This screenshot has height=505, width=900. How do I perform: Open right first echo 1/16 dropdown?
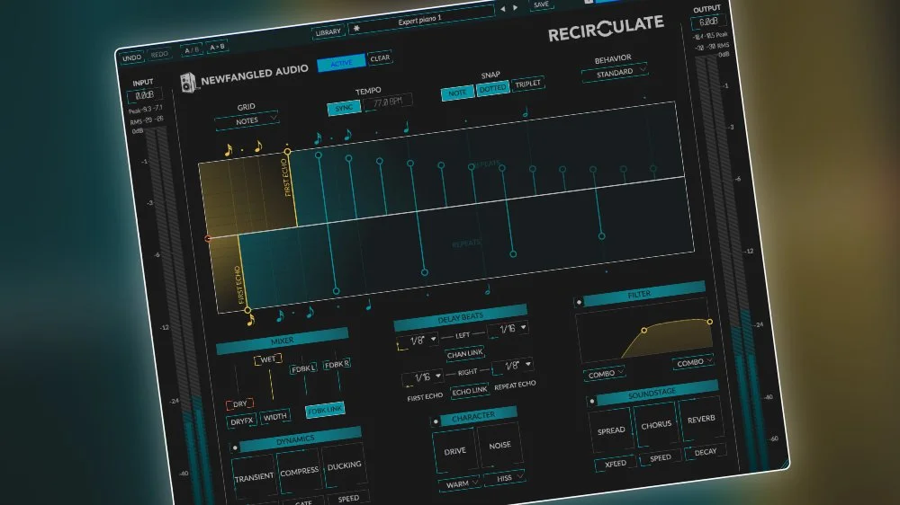(422, 377)
